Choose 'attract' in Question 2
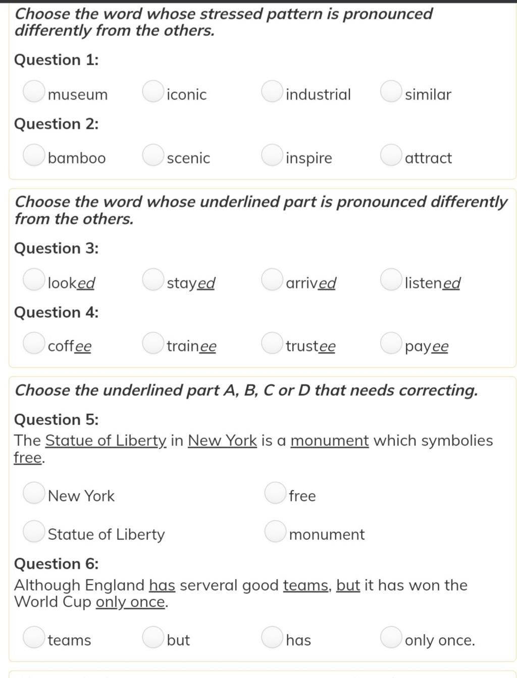The width and height of the screenshot is (517, 678). click(391, 155)
